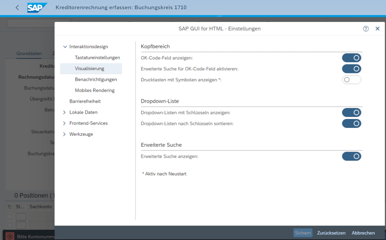
Task: Toggle Dropdown-Listen mit Schlüsseln anzeigen
Action: coord(351,112)
